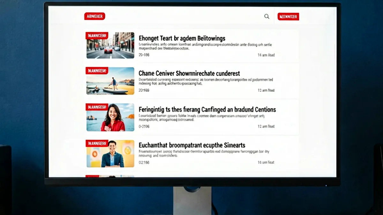The height and width of the screenshot is (215, 383).
Task: Click the "20-168" value under Ehonget description
Action: (144, 55)
